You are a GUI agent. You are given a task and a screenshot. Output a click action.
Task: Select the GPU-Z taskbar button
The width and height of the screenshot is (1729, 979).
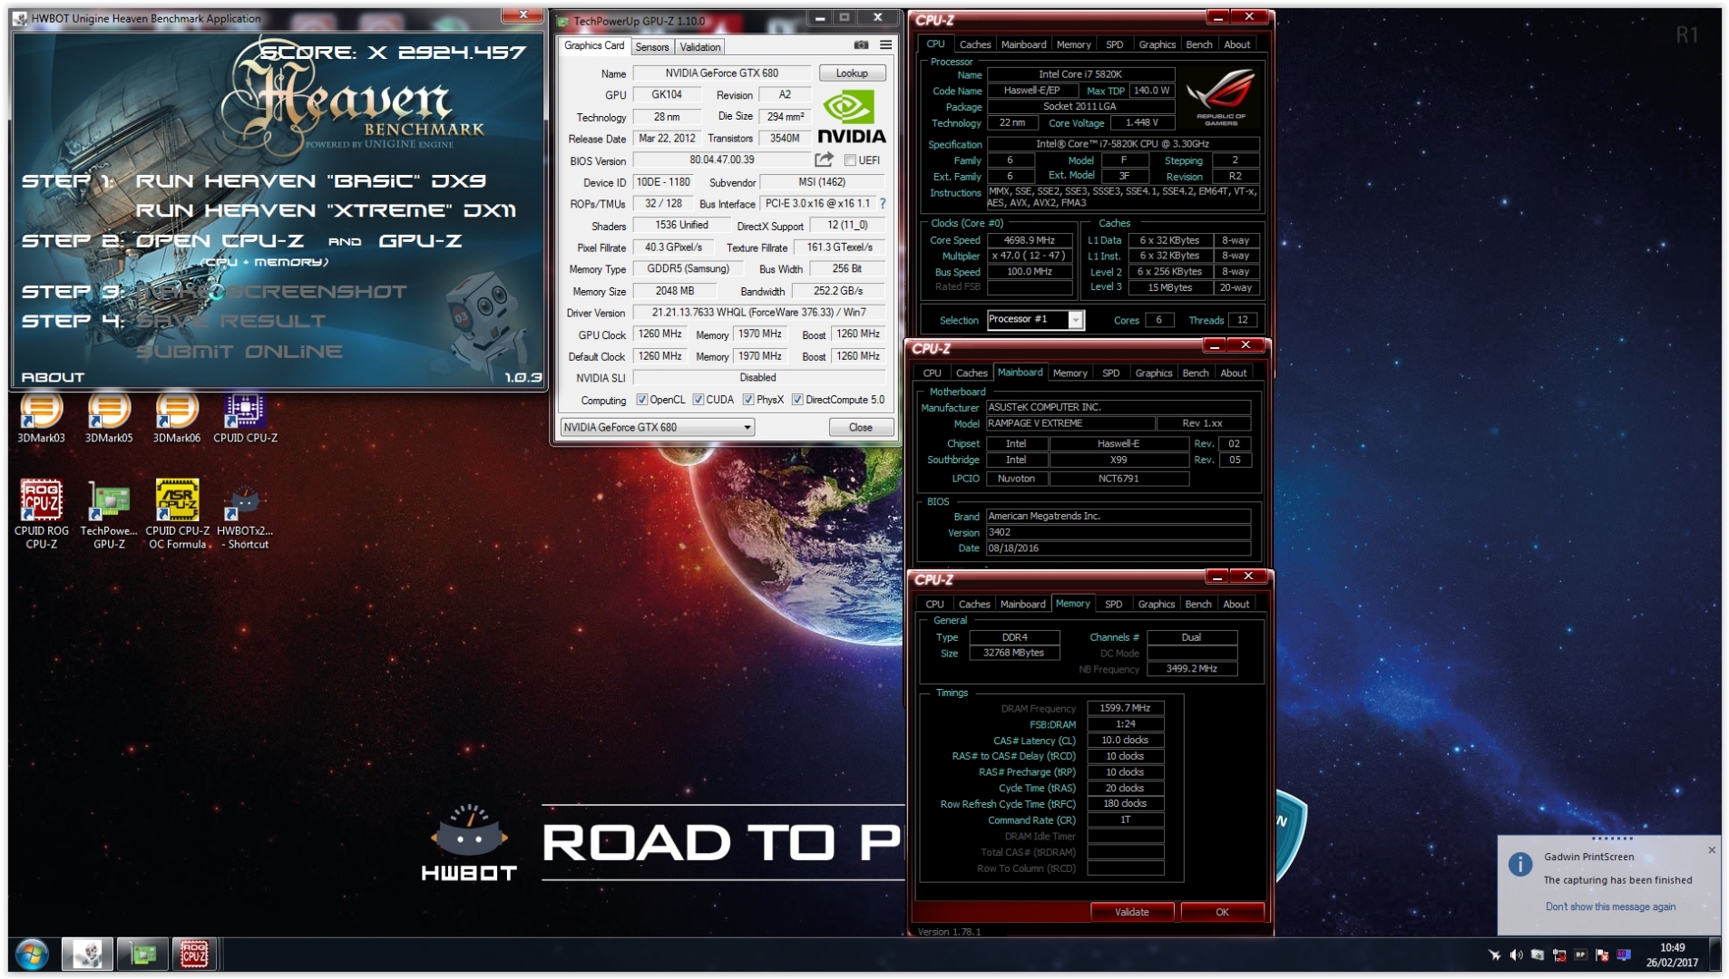pyautogui.click(x=142, y=955)
